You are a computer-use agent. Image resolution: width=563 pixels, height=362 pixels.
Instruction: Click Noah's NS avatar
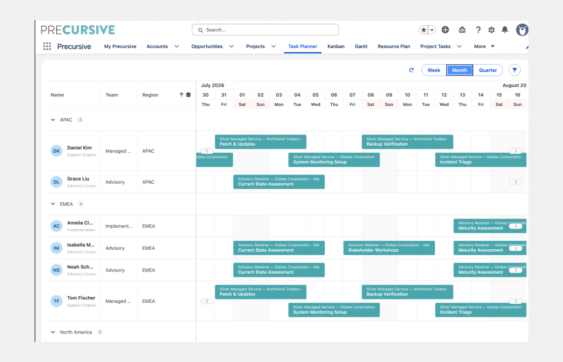coord(56,270)
